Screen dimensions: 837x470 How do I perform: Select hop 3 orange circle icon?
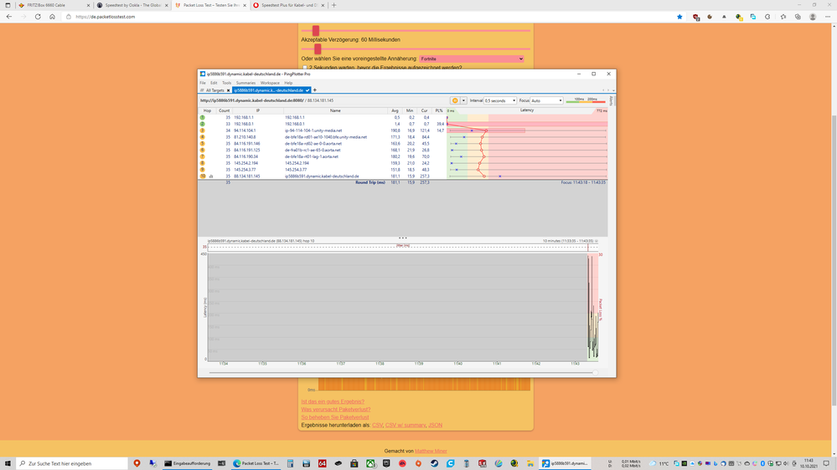point(202,130)
